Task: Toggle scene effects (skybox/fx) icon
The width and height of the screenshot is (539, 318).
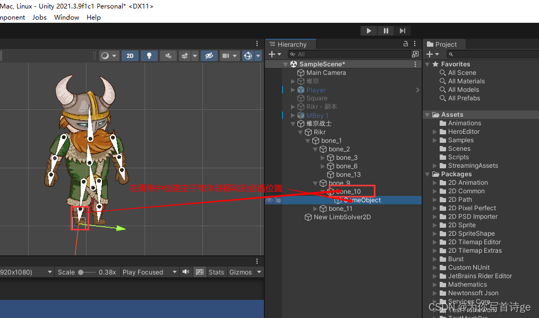Action: (x=185, y=56)
